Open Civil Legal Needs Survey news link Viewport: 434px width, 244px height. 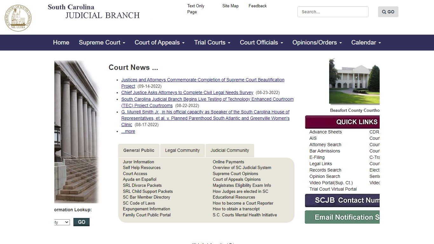[x=187, y=93]
